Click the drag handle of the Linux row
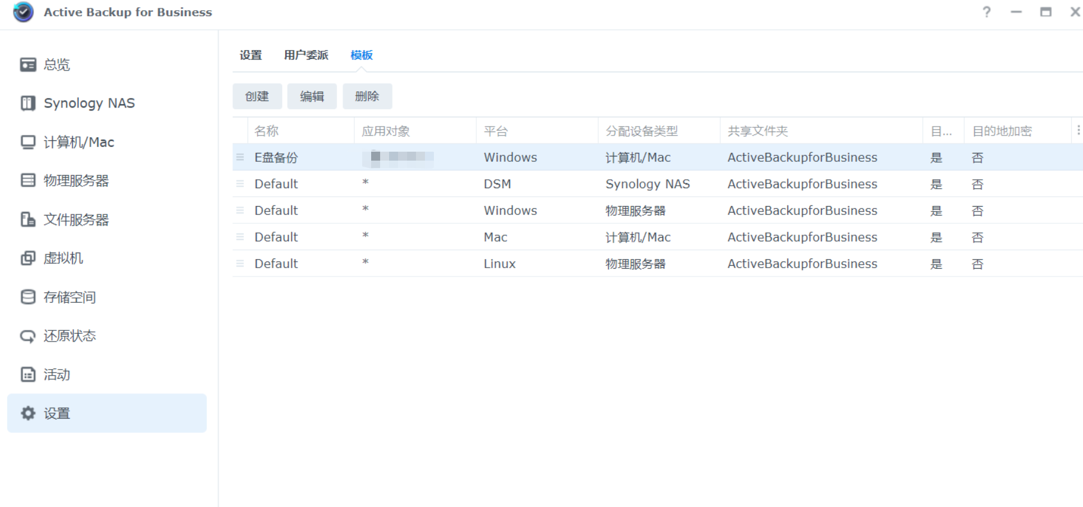Viewport: 1083px width, 507px height. point(240,263)
